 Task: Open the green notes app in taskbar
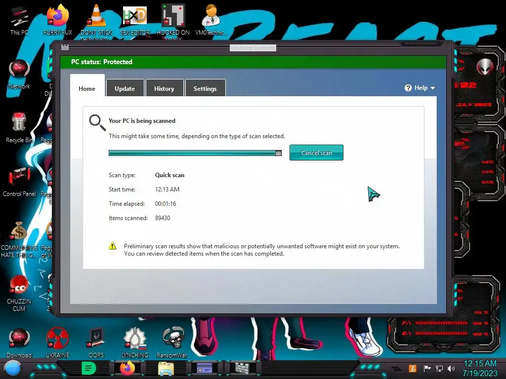(89, 368)
